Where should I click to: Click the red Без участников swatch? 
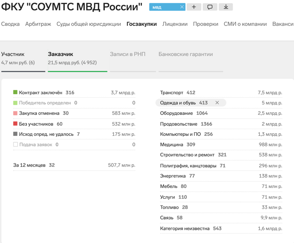pyautogui.click(x=15, y=124)
